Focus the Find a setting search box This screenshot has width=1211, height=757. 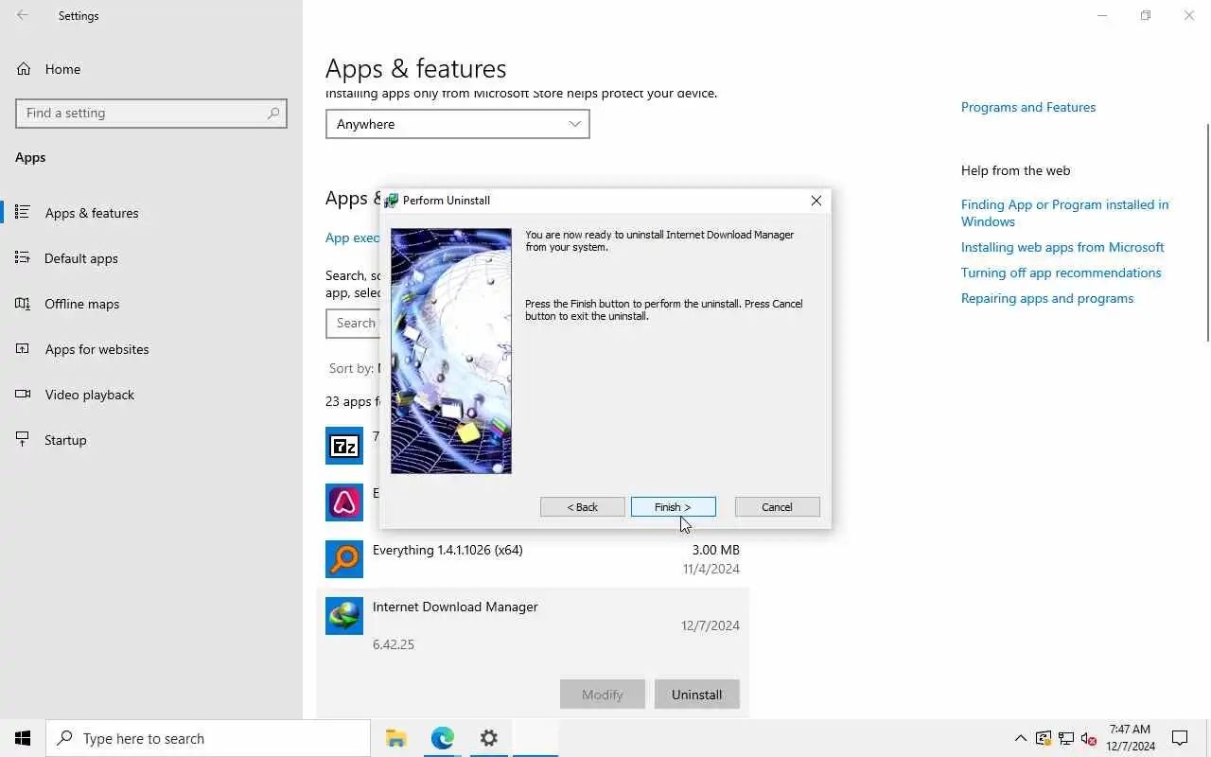click(151, 113)
